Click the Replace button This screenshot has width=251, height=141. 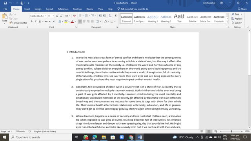[237, 18]
